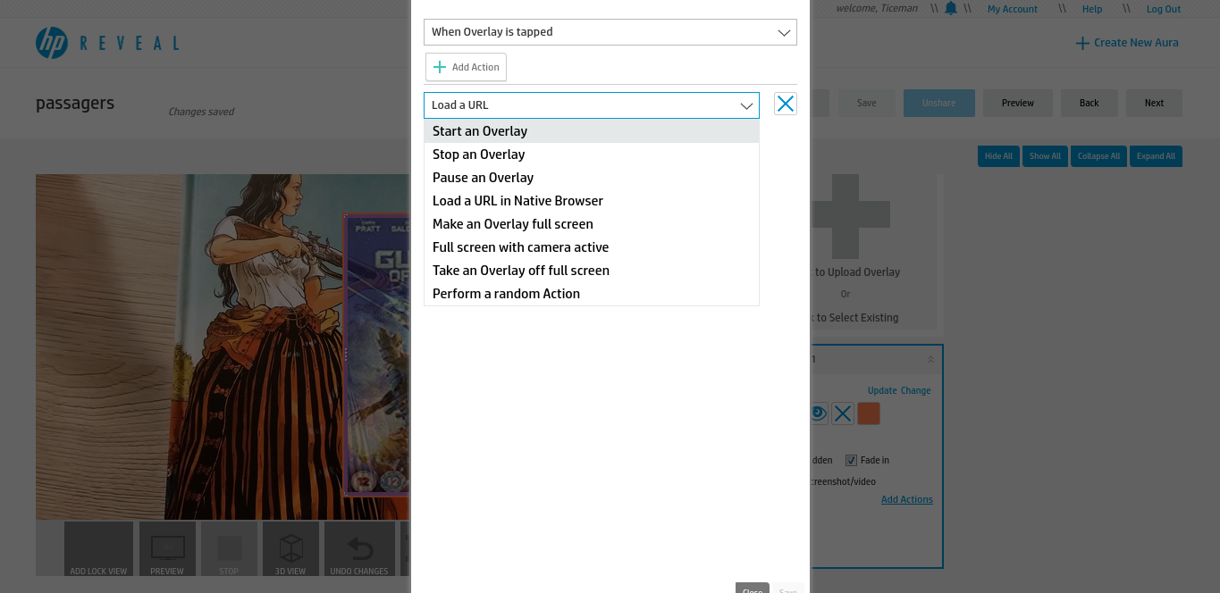Image resolution: width=1220 pixels, height=593 pixels.
Task: Click the Add Lock View tool
Action: coord(98,548)
